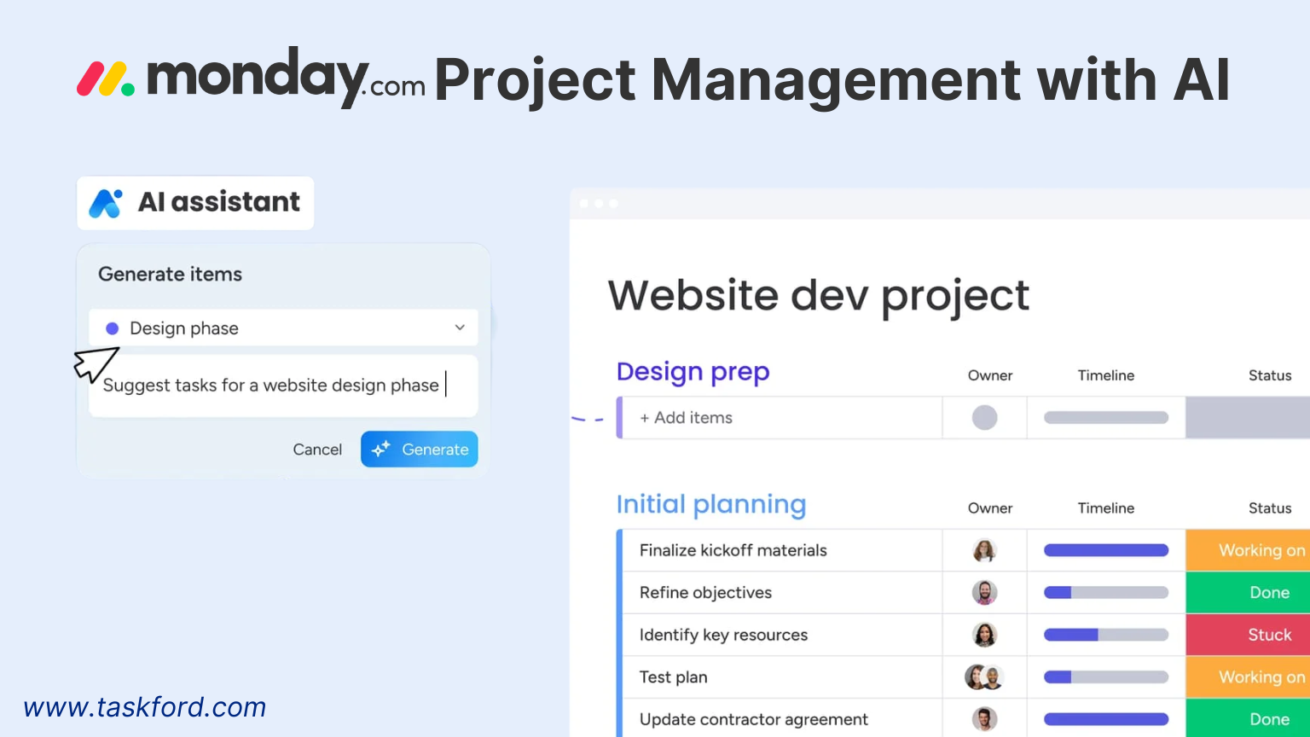The image size is (1310, 737).
Task: Cancel the item generation
Action: click(x=316, y=449)
